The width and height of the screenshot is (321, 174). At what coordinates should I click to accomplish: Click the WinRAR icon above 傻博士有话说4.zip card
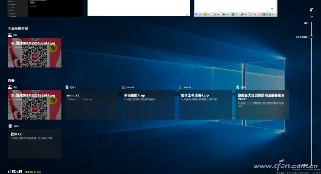pos(180,87)
